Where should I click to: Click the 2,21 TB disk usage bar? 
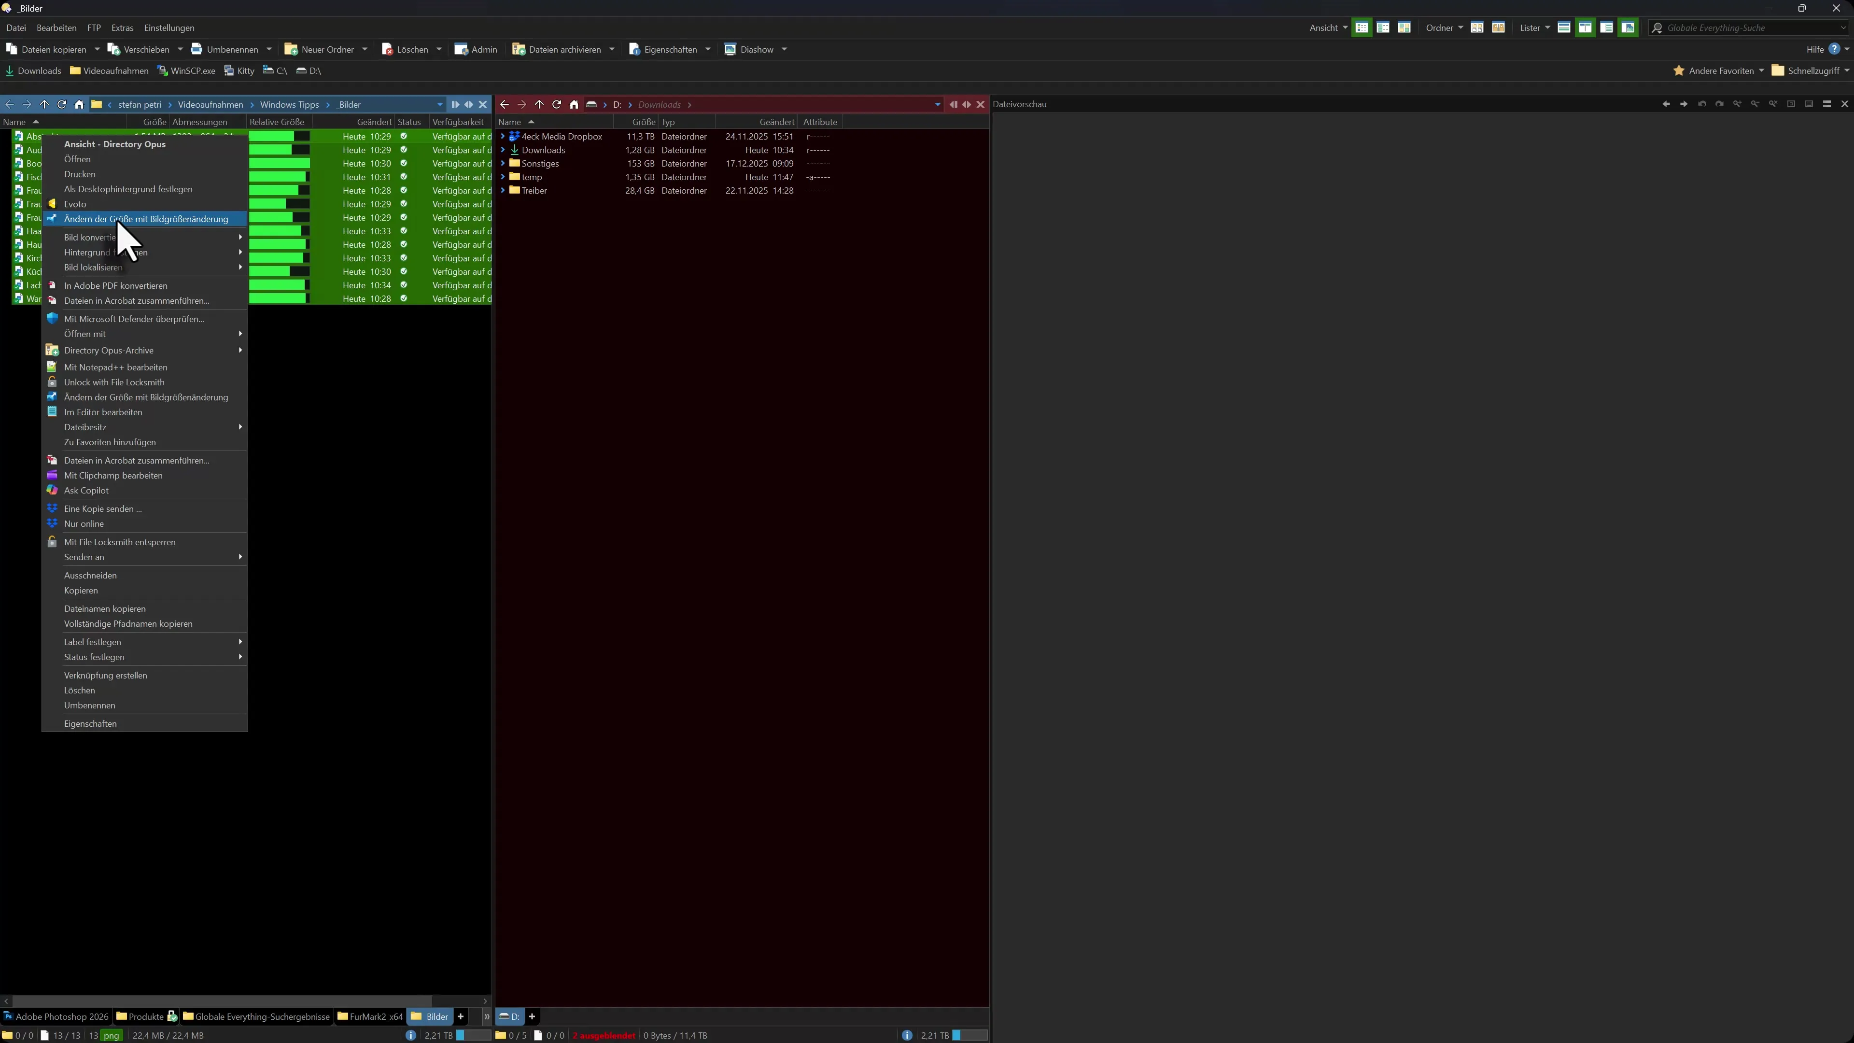pyautogui.click(x=473, y=1035)
